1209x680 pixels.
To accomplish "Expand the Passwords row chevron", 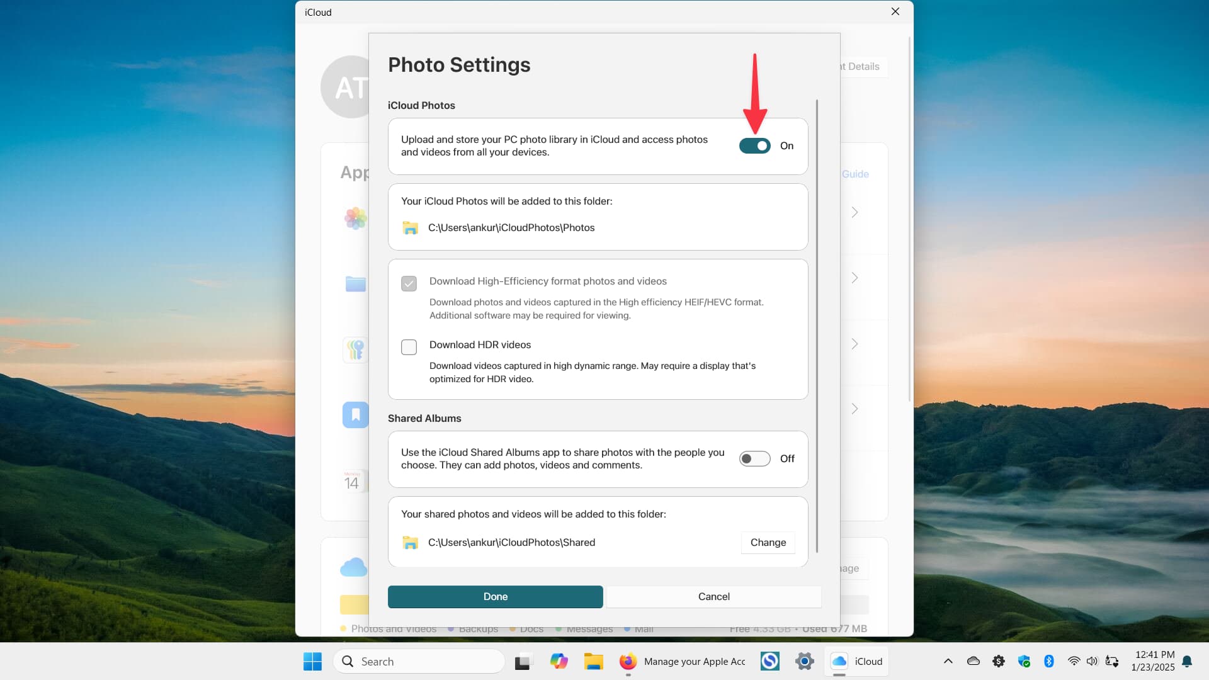I will click(854, 344).
